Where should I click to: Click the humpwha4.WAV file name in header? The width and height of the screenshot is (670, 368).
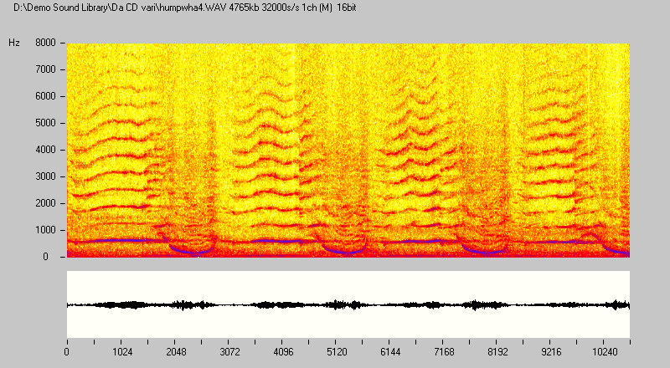coord(193,8)
